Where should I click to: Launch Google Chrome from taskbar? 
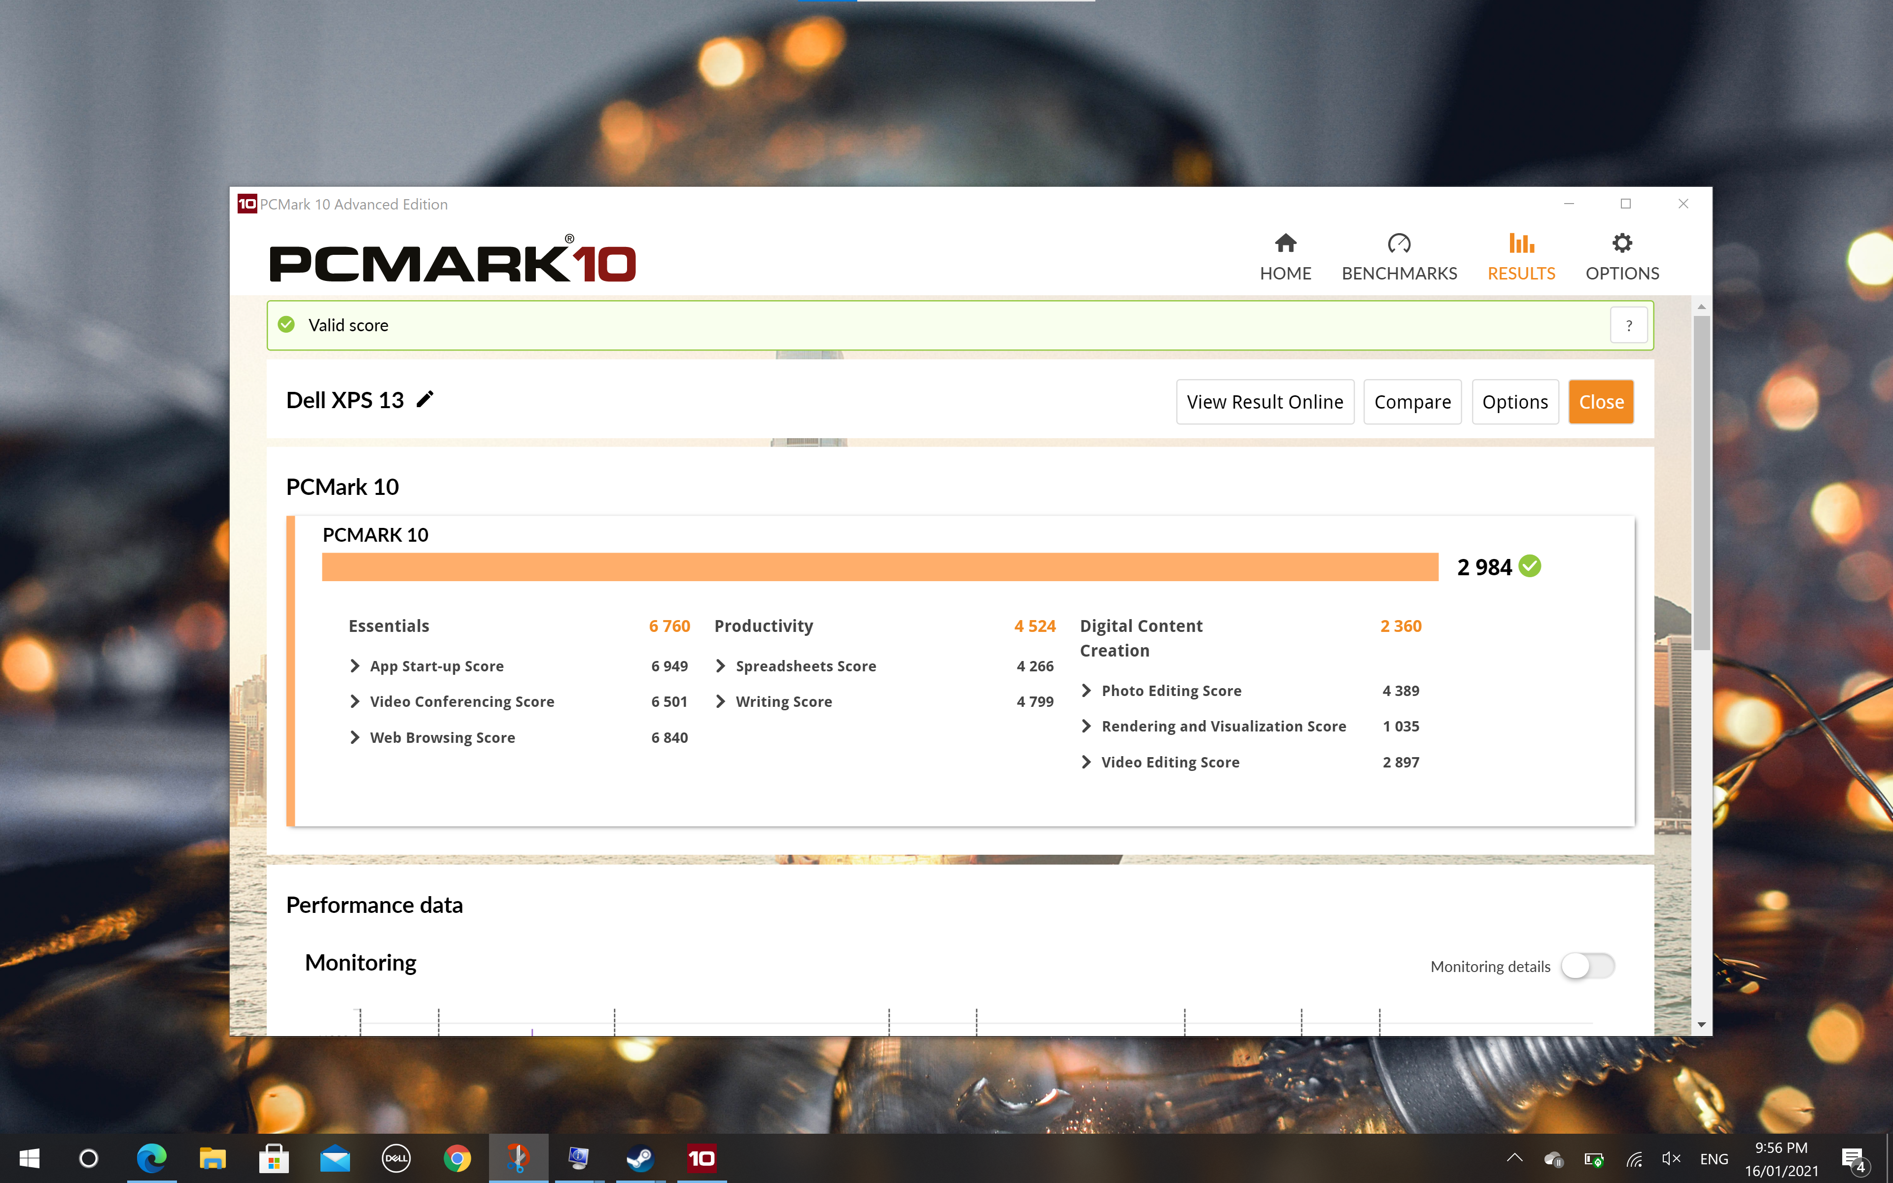457,1158
